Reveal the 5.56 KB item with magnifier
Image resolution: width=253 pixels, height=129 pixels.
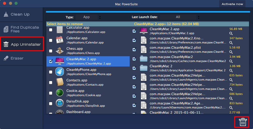click(231, 52)
